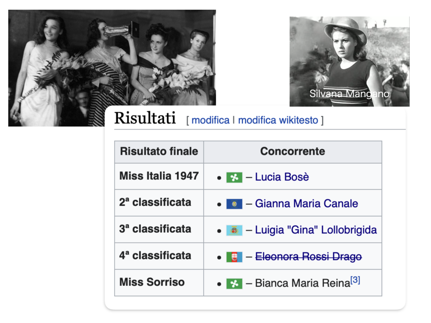
Task: Click the blue flag beside Gianna Maria Canale
Action: pos(234,204)
